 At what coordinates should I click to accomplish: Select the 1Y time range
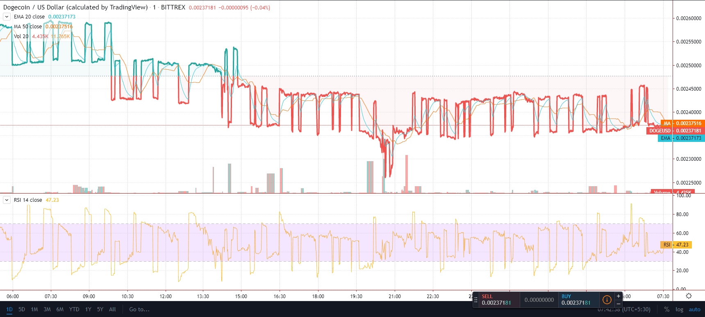88,309
